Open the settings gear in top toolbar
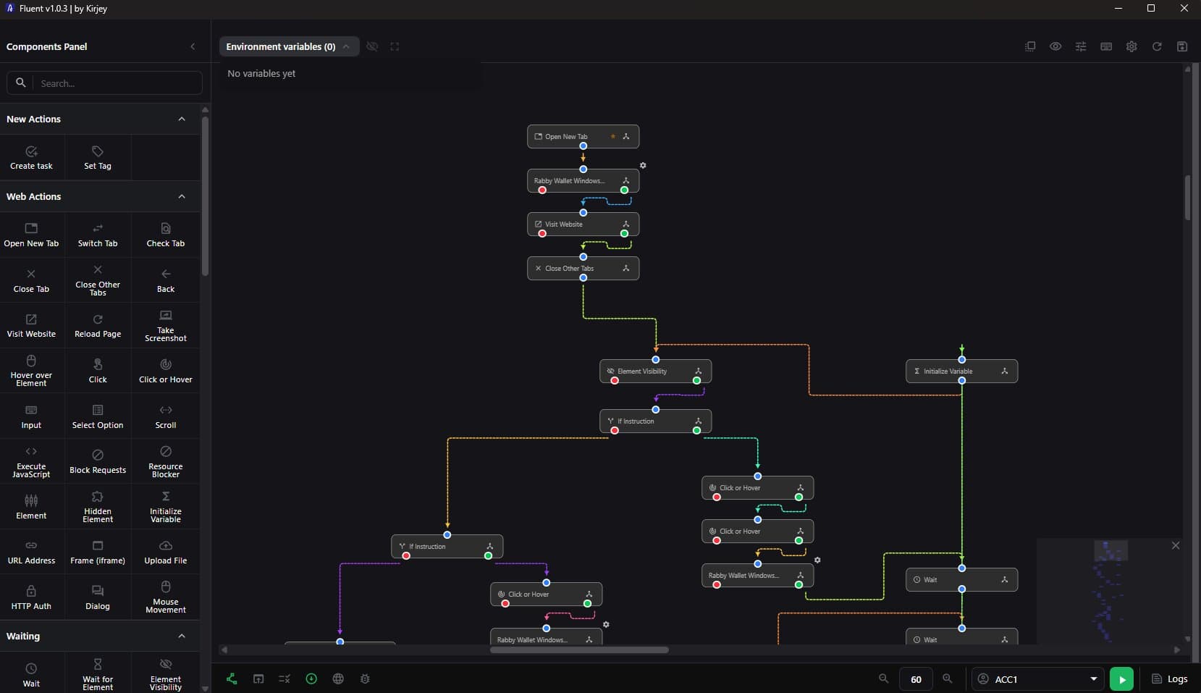The image size is (1201, 693). [x=1132, y=46]
